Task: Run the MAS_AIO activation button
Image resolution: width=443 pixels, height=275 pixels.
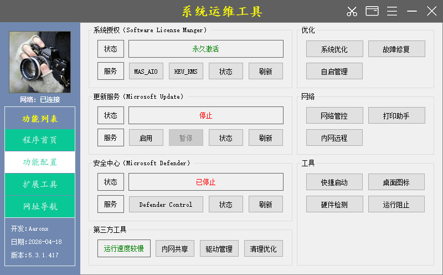Action: [x=146, y=71]
